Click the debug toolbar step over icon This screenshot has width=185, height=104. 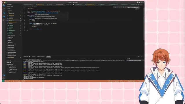tap(118, 7)
